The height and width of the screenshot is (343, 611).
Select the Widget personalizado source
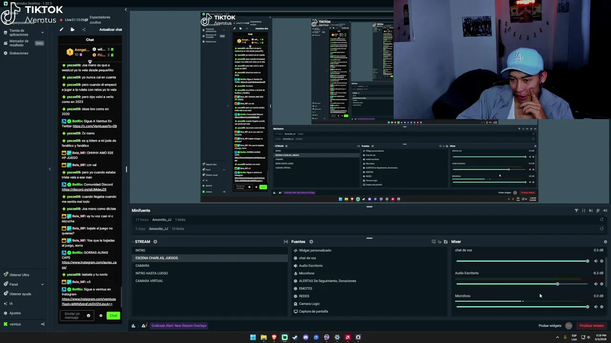pyautogui.click(x=370, y=251)
